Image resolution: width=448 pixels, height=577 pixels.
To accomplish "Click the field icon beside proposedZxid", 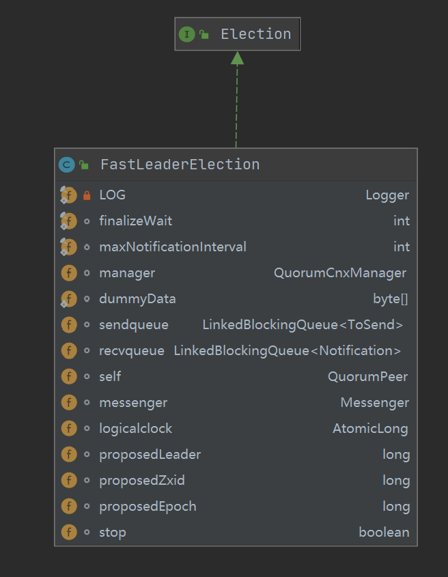I will pos(69,480).
